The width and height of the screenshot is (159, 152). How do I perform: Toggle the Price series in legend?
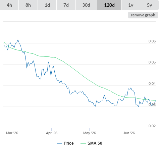tap(69, 143)
